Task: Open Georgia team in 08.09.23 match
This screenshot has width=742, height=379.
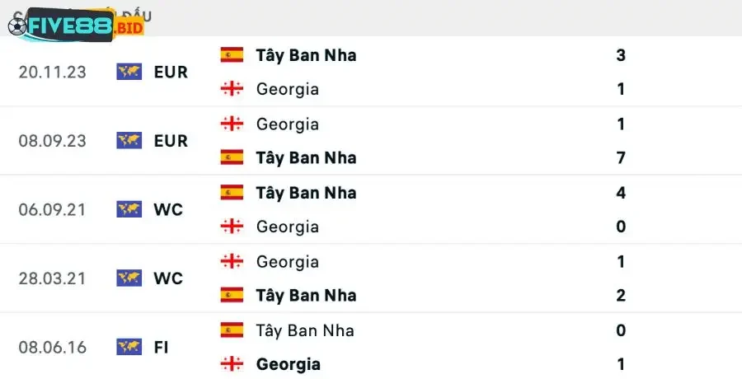Action: pyautogui.click(x=287, y=124)
